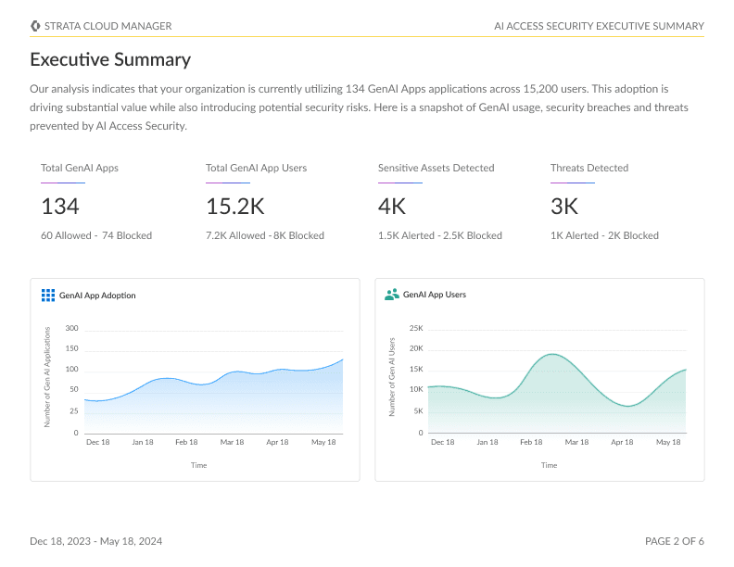Click the 60 Allowed - 74 Blocked text
The image size is (734, 567).
[96, 235]
